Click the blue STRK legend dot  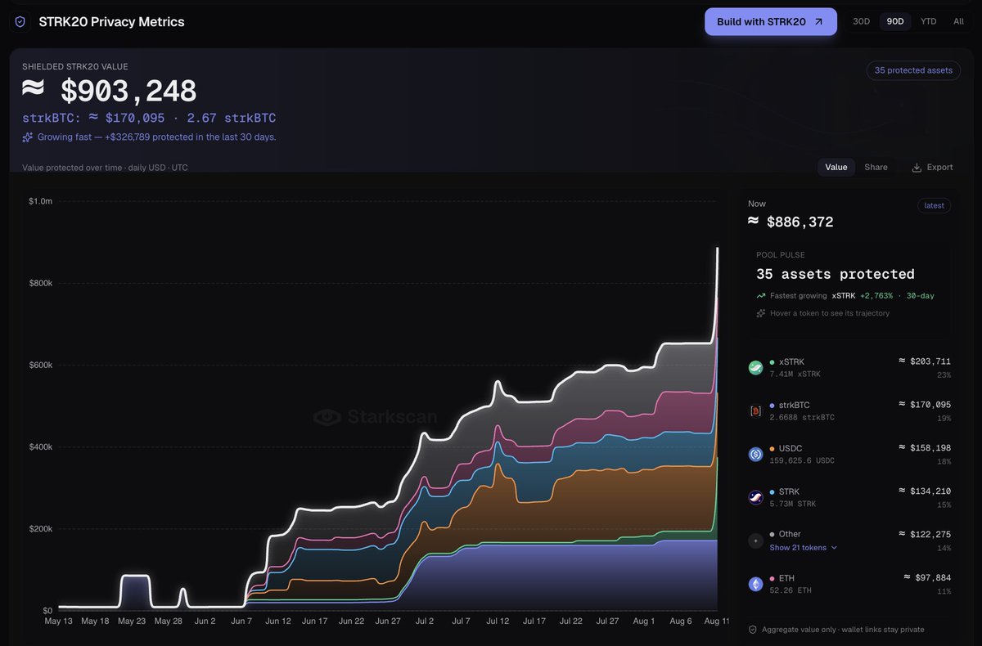pyautogui.click(x=773, y=492)
